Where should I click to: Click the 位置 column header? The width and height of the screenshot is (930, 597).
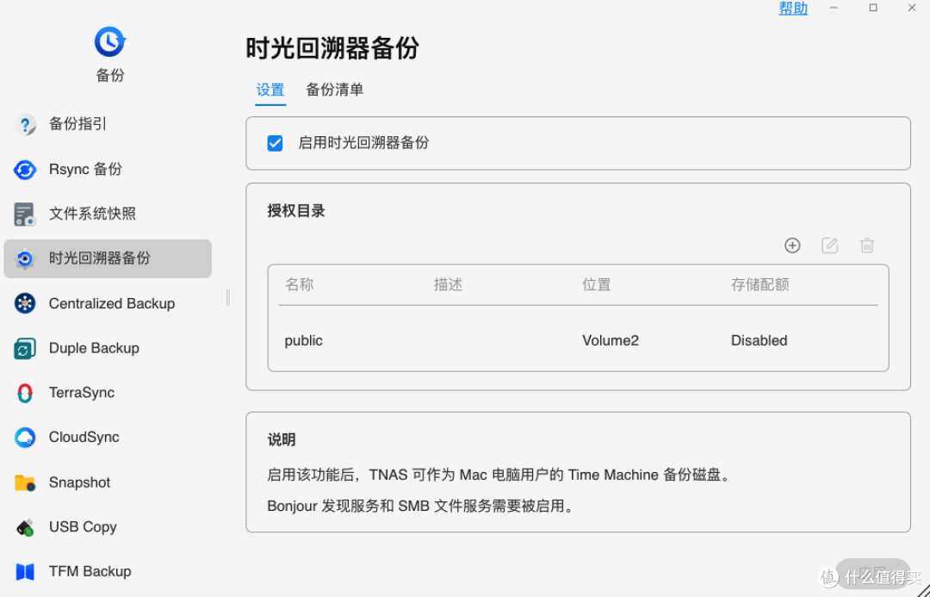(596, 285)
